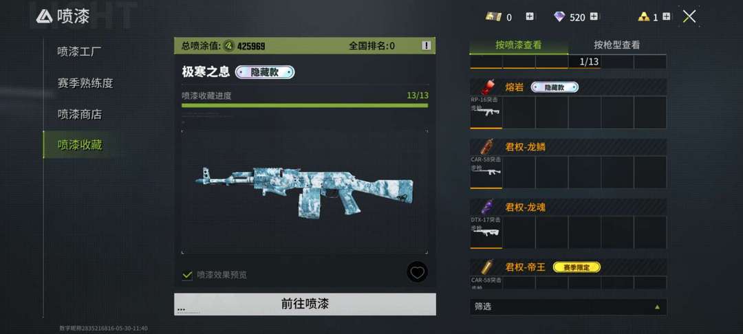Select the 君权-龙魂 purple spray can icon
The image size is (743, 334).
(x=486, y=207)
